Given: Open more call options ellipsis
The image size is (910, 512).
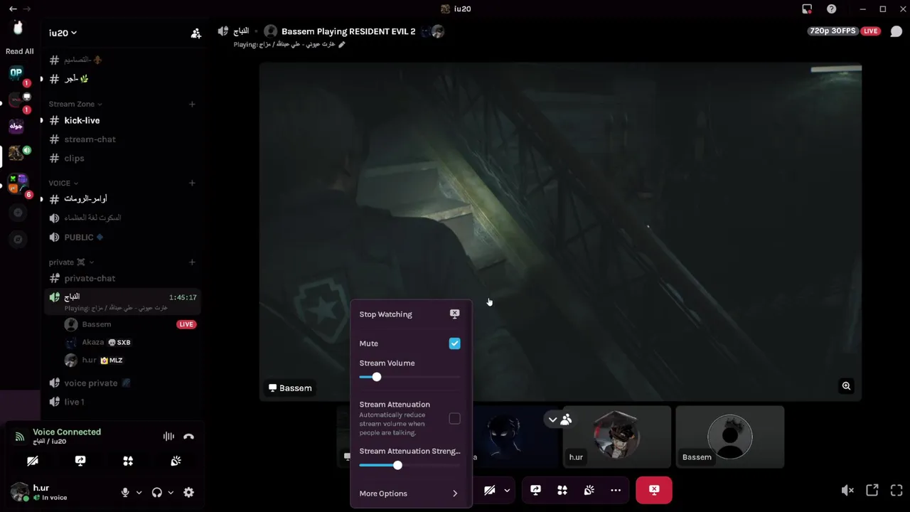Looking at the screenshot, I should coord(616,490).
